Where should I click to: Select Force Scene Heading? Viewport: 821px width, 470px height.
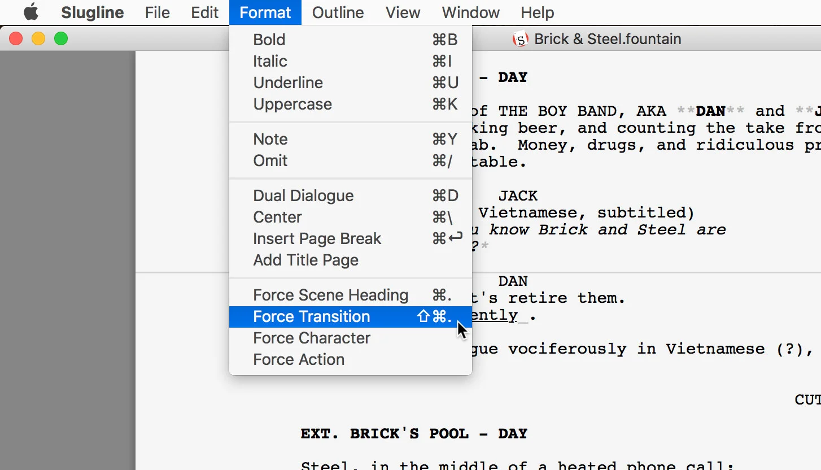(351, 295)
